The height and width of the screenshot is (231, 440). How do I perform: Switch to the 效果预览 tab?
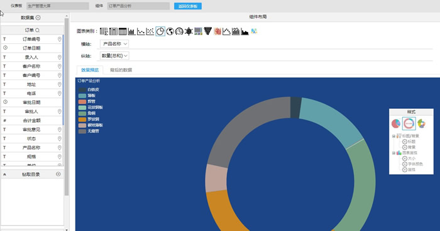(x=90, y=70)
